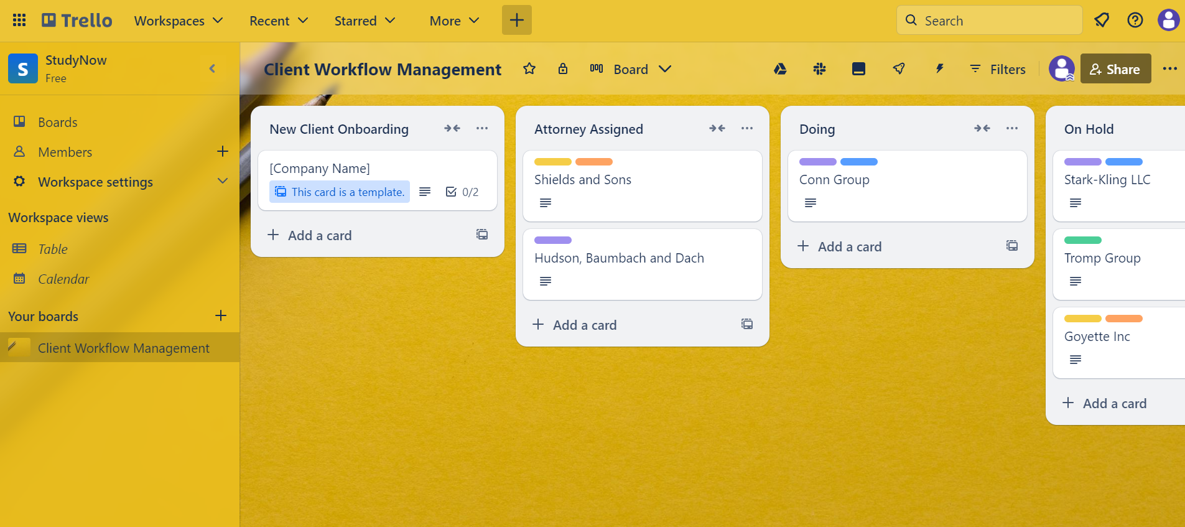This screenshot has width=1185, height=527.
Task: Open the help question mark icon
Action: pyautogui.click(x=1135, y=21)
